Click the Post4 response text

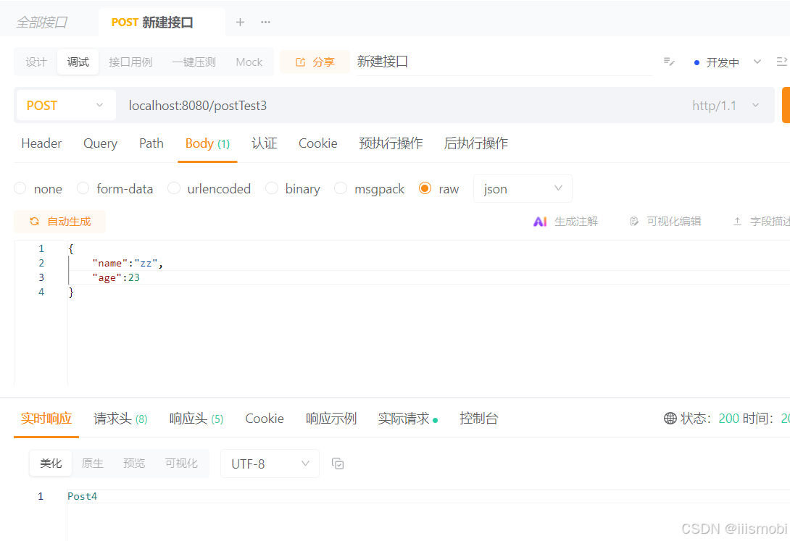[x=82, y=496]
